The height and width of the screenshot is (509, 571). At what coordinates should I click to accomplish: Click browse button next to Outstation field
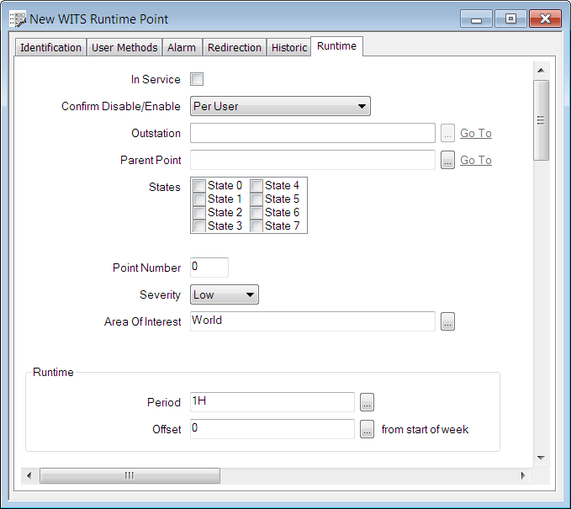pos(447,133)
